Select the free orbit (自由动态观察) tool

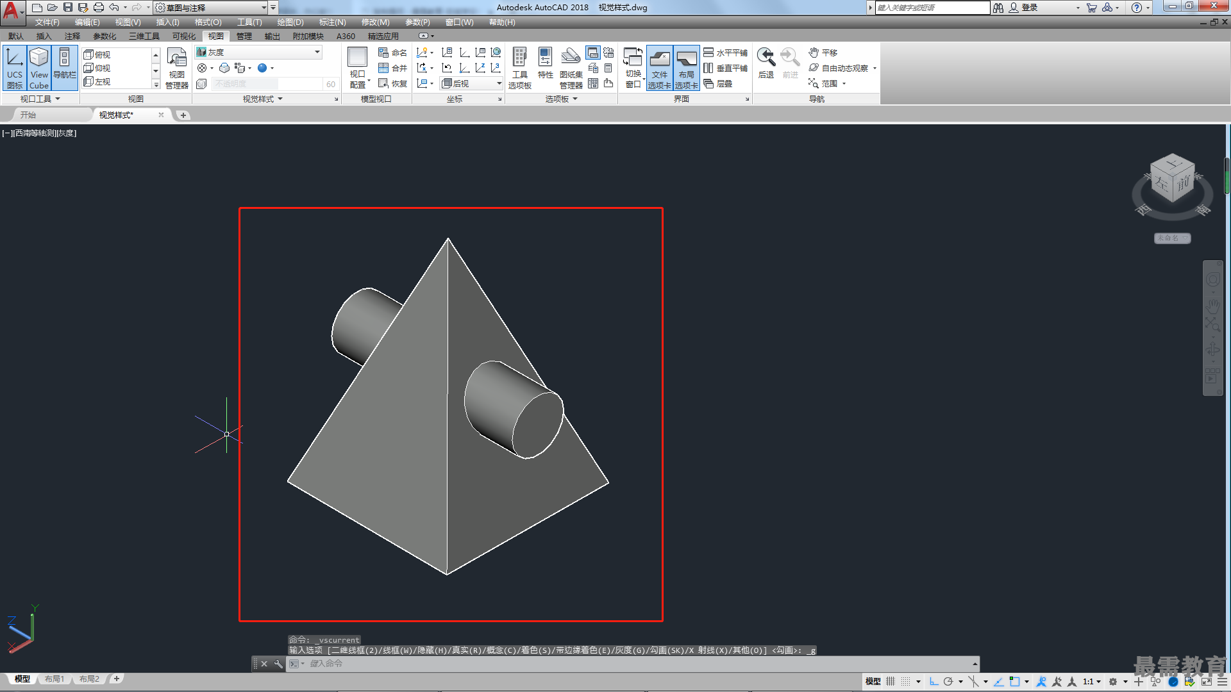click(x=839, y=68)
